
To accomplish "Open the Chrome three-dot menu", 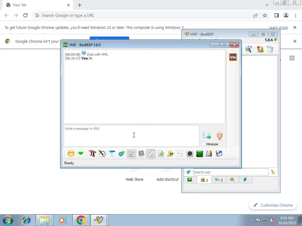I will 296,15.
